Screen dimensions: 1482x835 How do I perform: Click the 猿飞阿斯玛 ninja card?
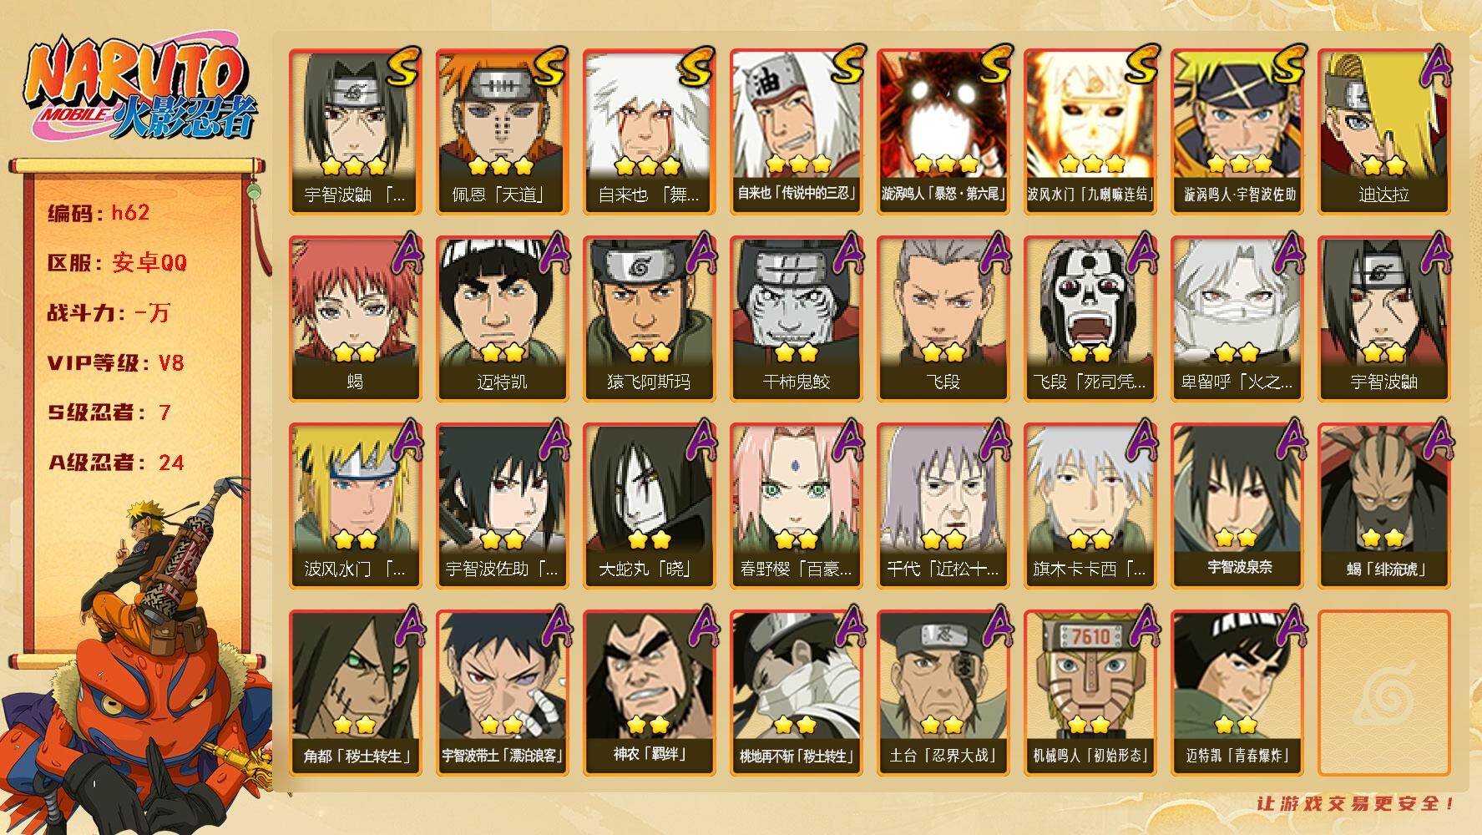click(649, 319)
